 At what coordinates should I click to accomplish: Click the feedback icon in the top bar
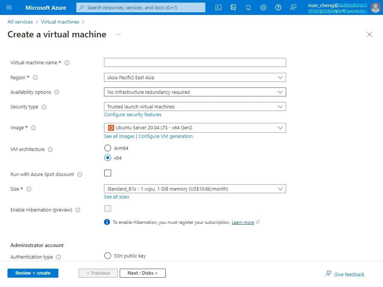tap(293, 7)
